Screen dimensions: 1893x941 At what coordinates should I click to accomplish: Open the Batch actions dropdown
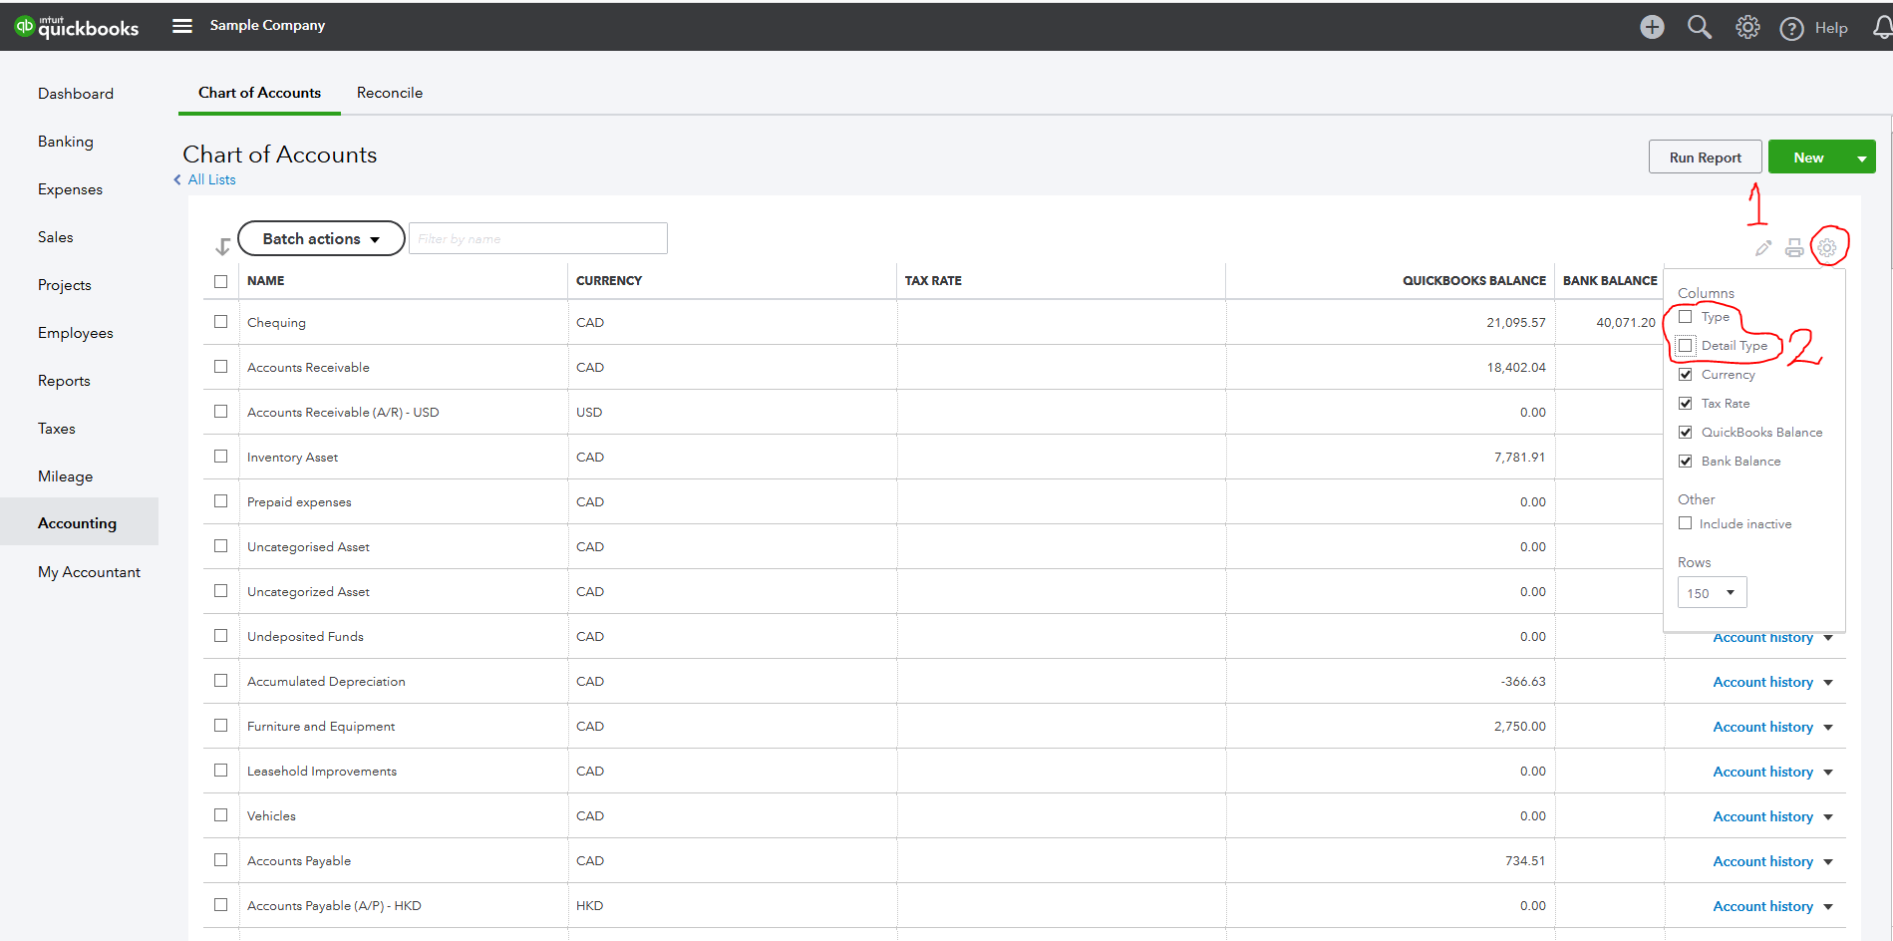[321, 239]
